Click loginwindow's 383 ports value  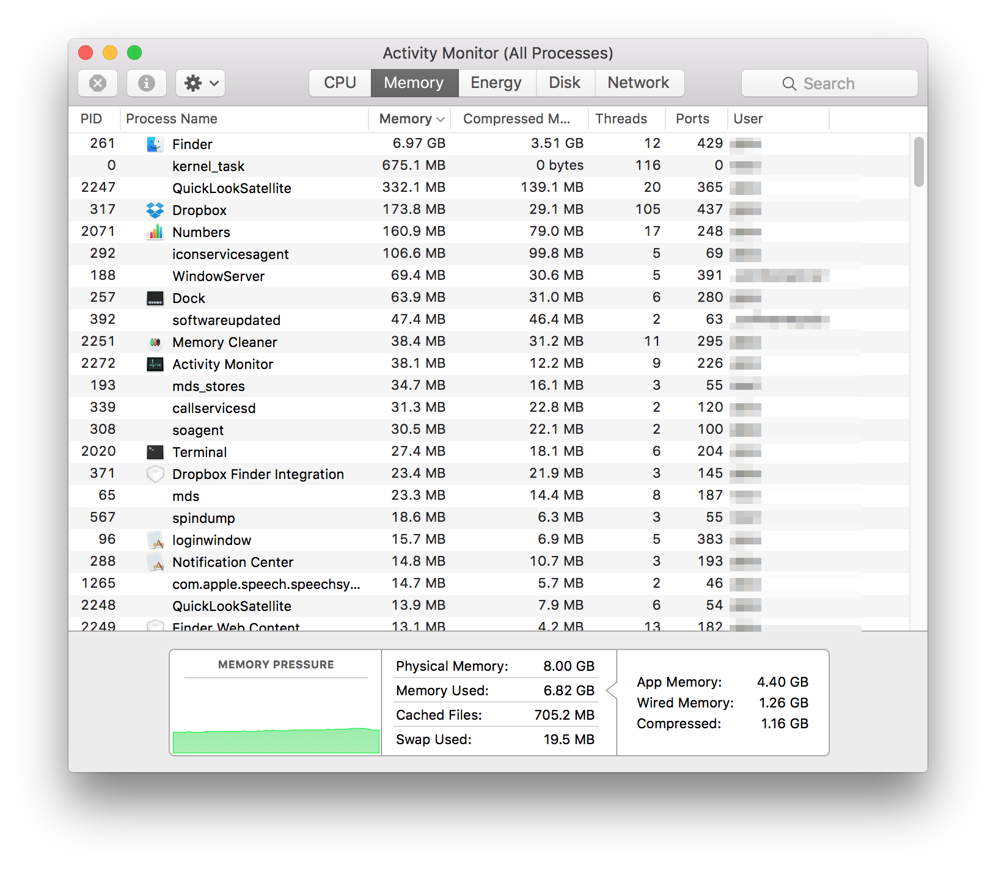[x=710, y=539]
